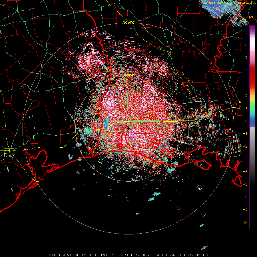
Task: Click the "4" tick label on scale
Action: point(246,70)
